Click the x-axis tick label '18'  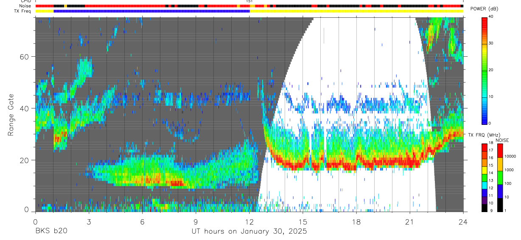(356, 222)
